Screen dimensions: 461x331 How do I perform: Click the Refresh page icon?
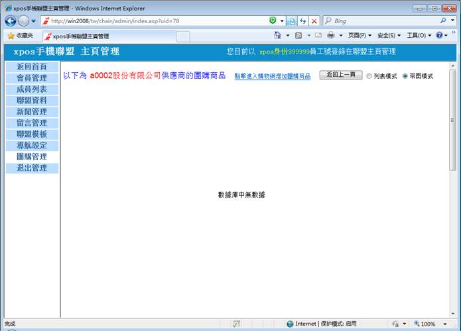pos(303,21)
